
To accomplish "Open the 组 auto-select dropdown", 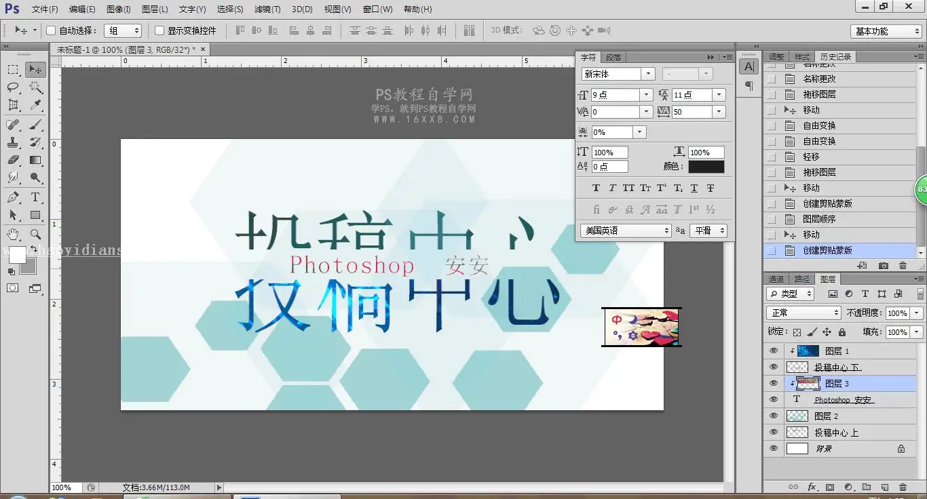I will (x=123, y=31).
